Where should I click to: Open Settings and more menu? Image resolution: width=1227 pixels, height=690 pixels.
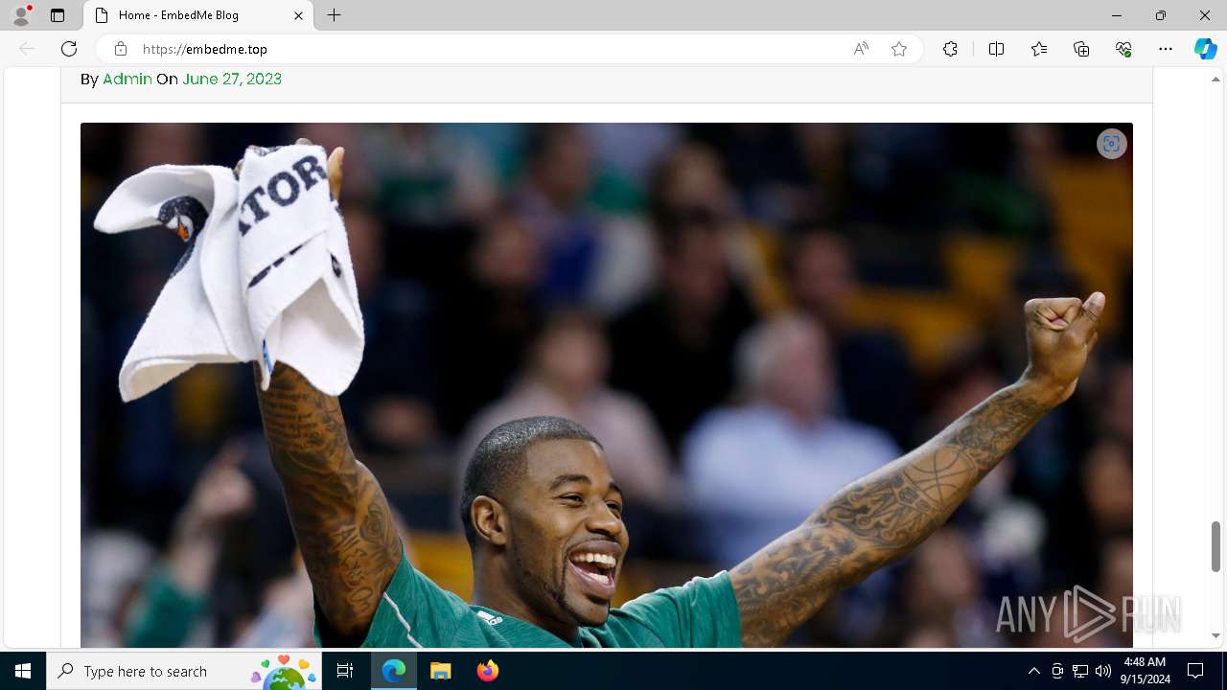[x=1166, y=49]
